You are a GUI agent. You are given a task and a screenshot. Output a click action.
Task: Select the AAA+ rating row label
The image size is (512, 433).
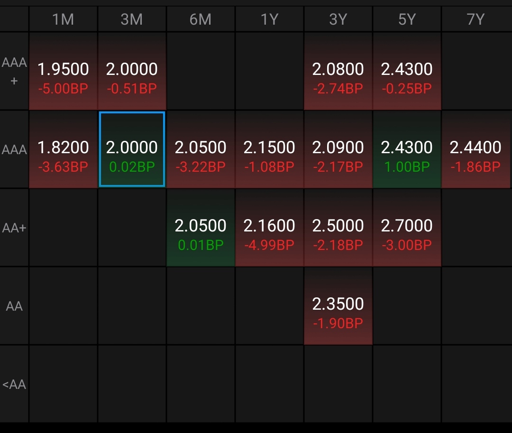[14, 71]
